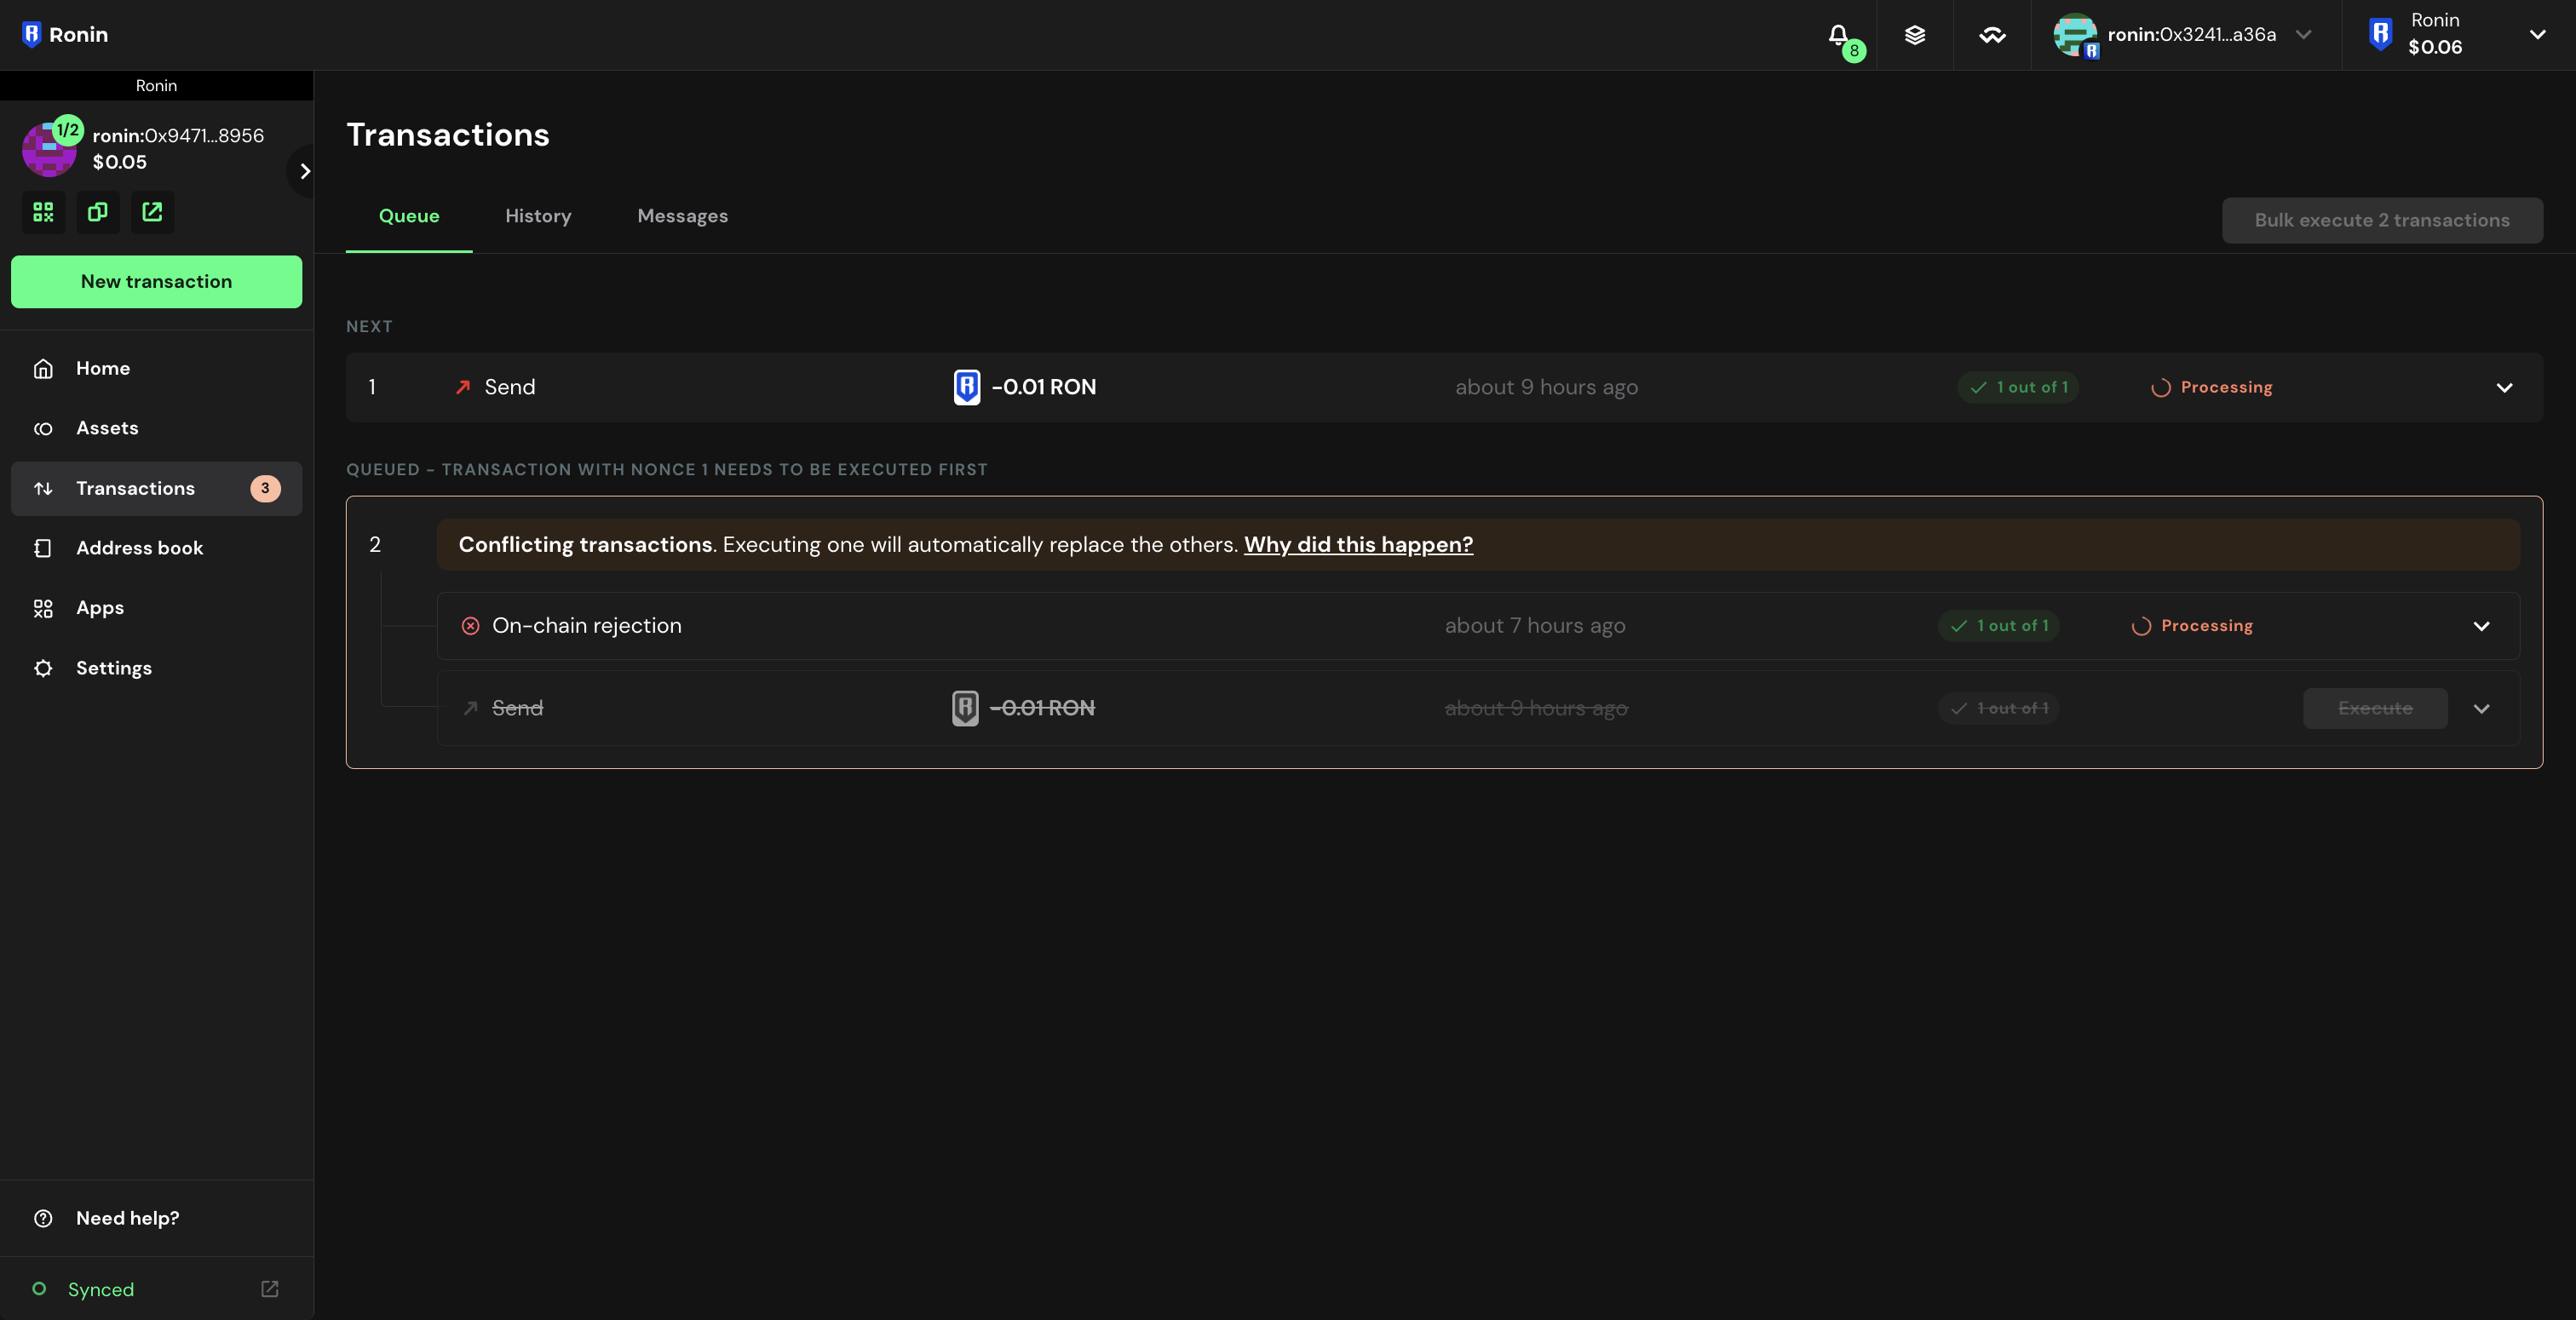Open the address in block explorer

152,212
